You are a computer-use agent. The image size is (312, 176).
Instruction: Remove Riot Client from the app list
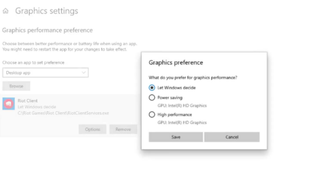pyautogui.click(x=123, y=129)
